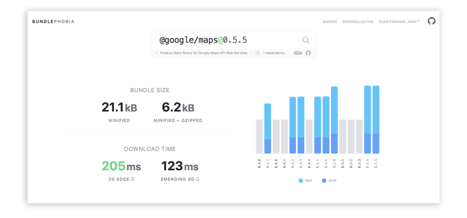Select the 0.5.1 greyed version bar
The height and width of the screenshot is (218, 467).
343,136
